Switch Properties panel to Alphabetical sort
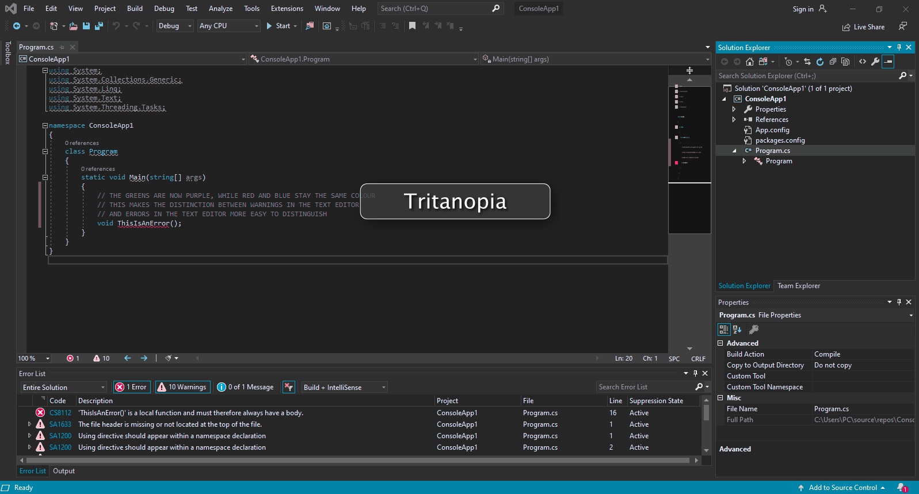 coord(737,330)
